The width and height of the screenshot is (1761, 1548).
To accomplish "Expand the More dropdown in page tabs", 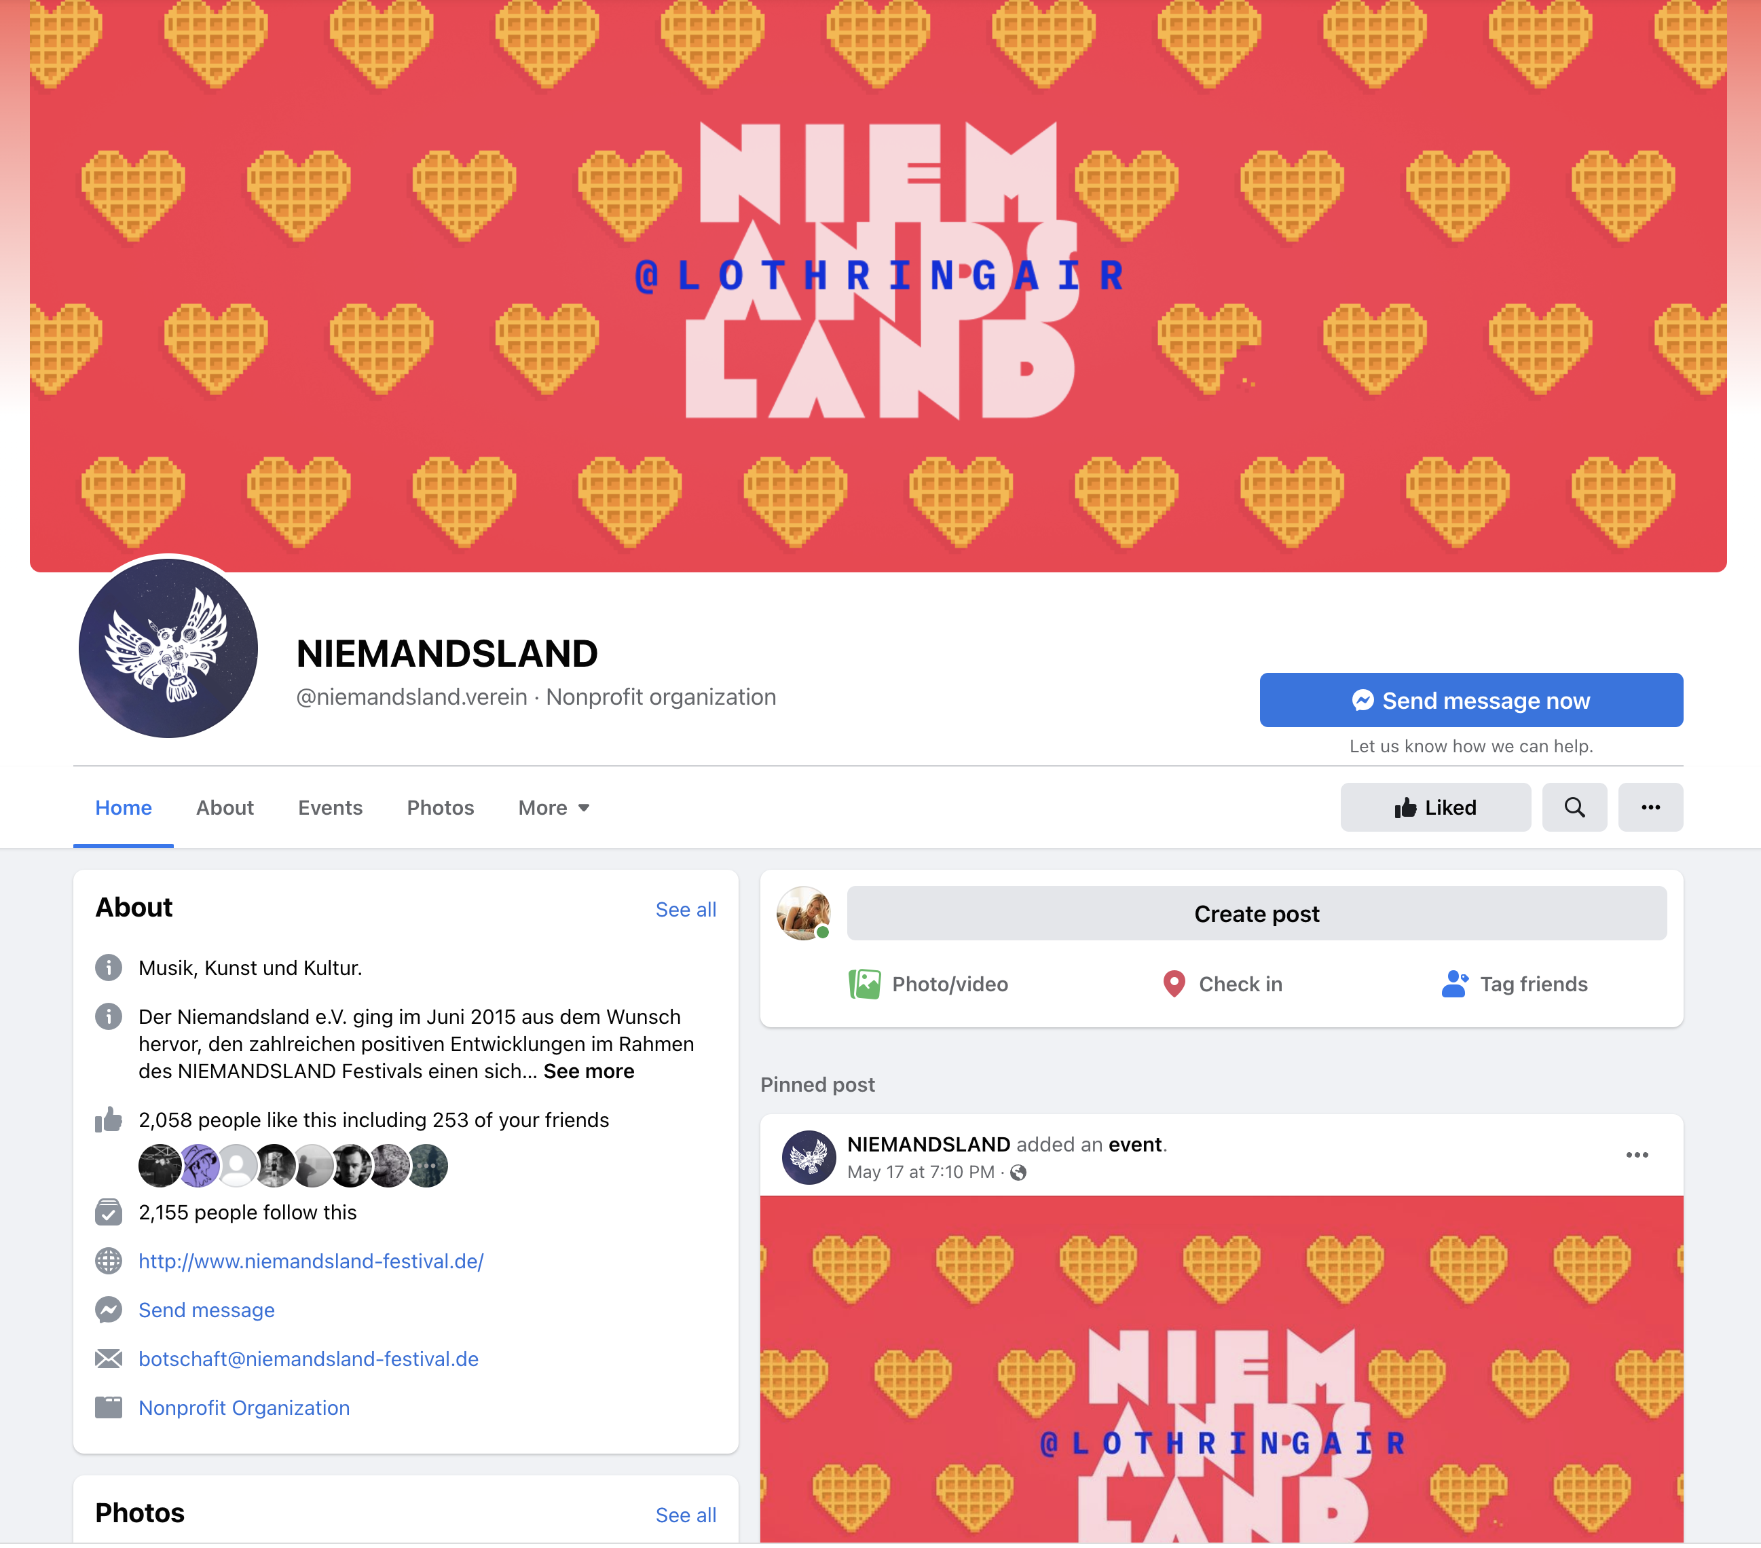I will point(554,808).
